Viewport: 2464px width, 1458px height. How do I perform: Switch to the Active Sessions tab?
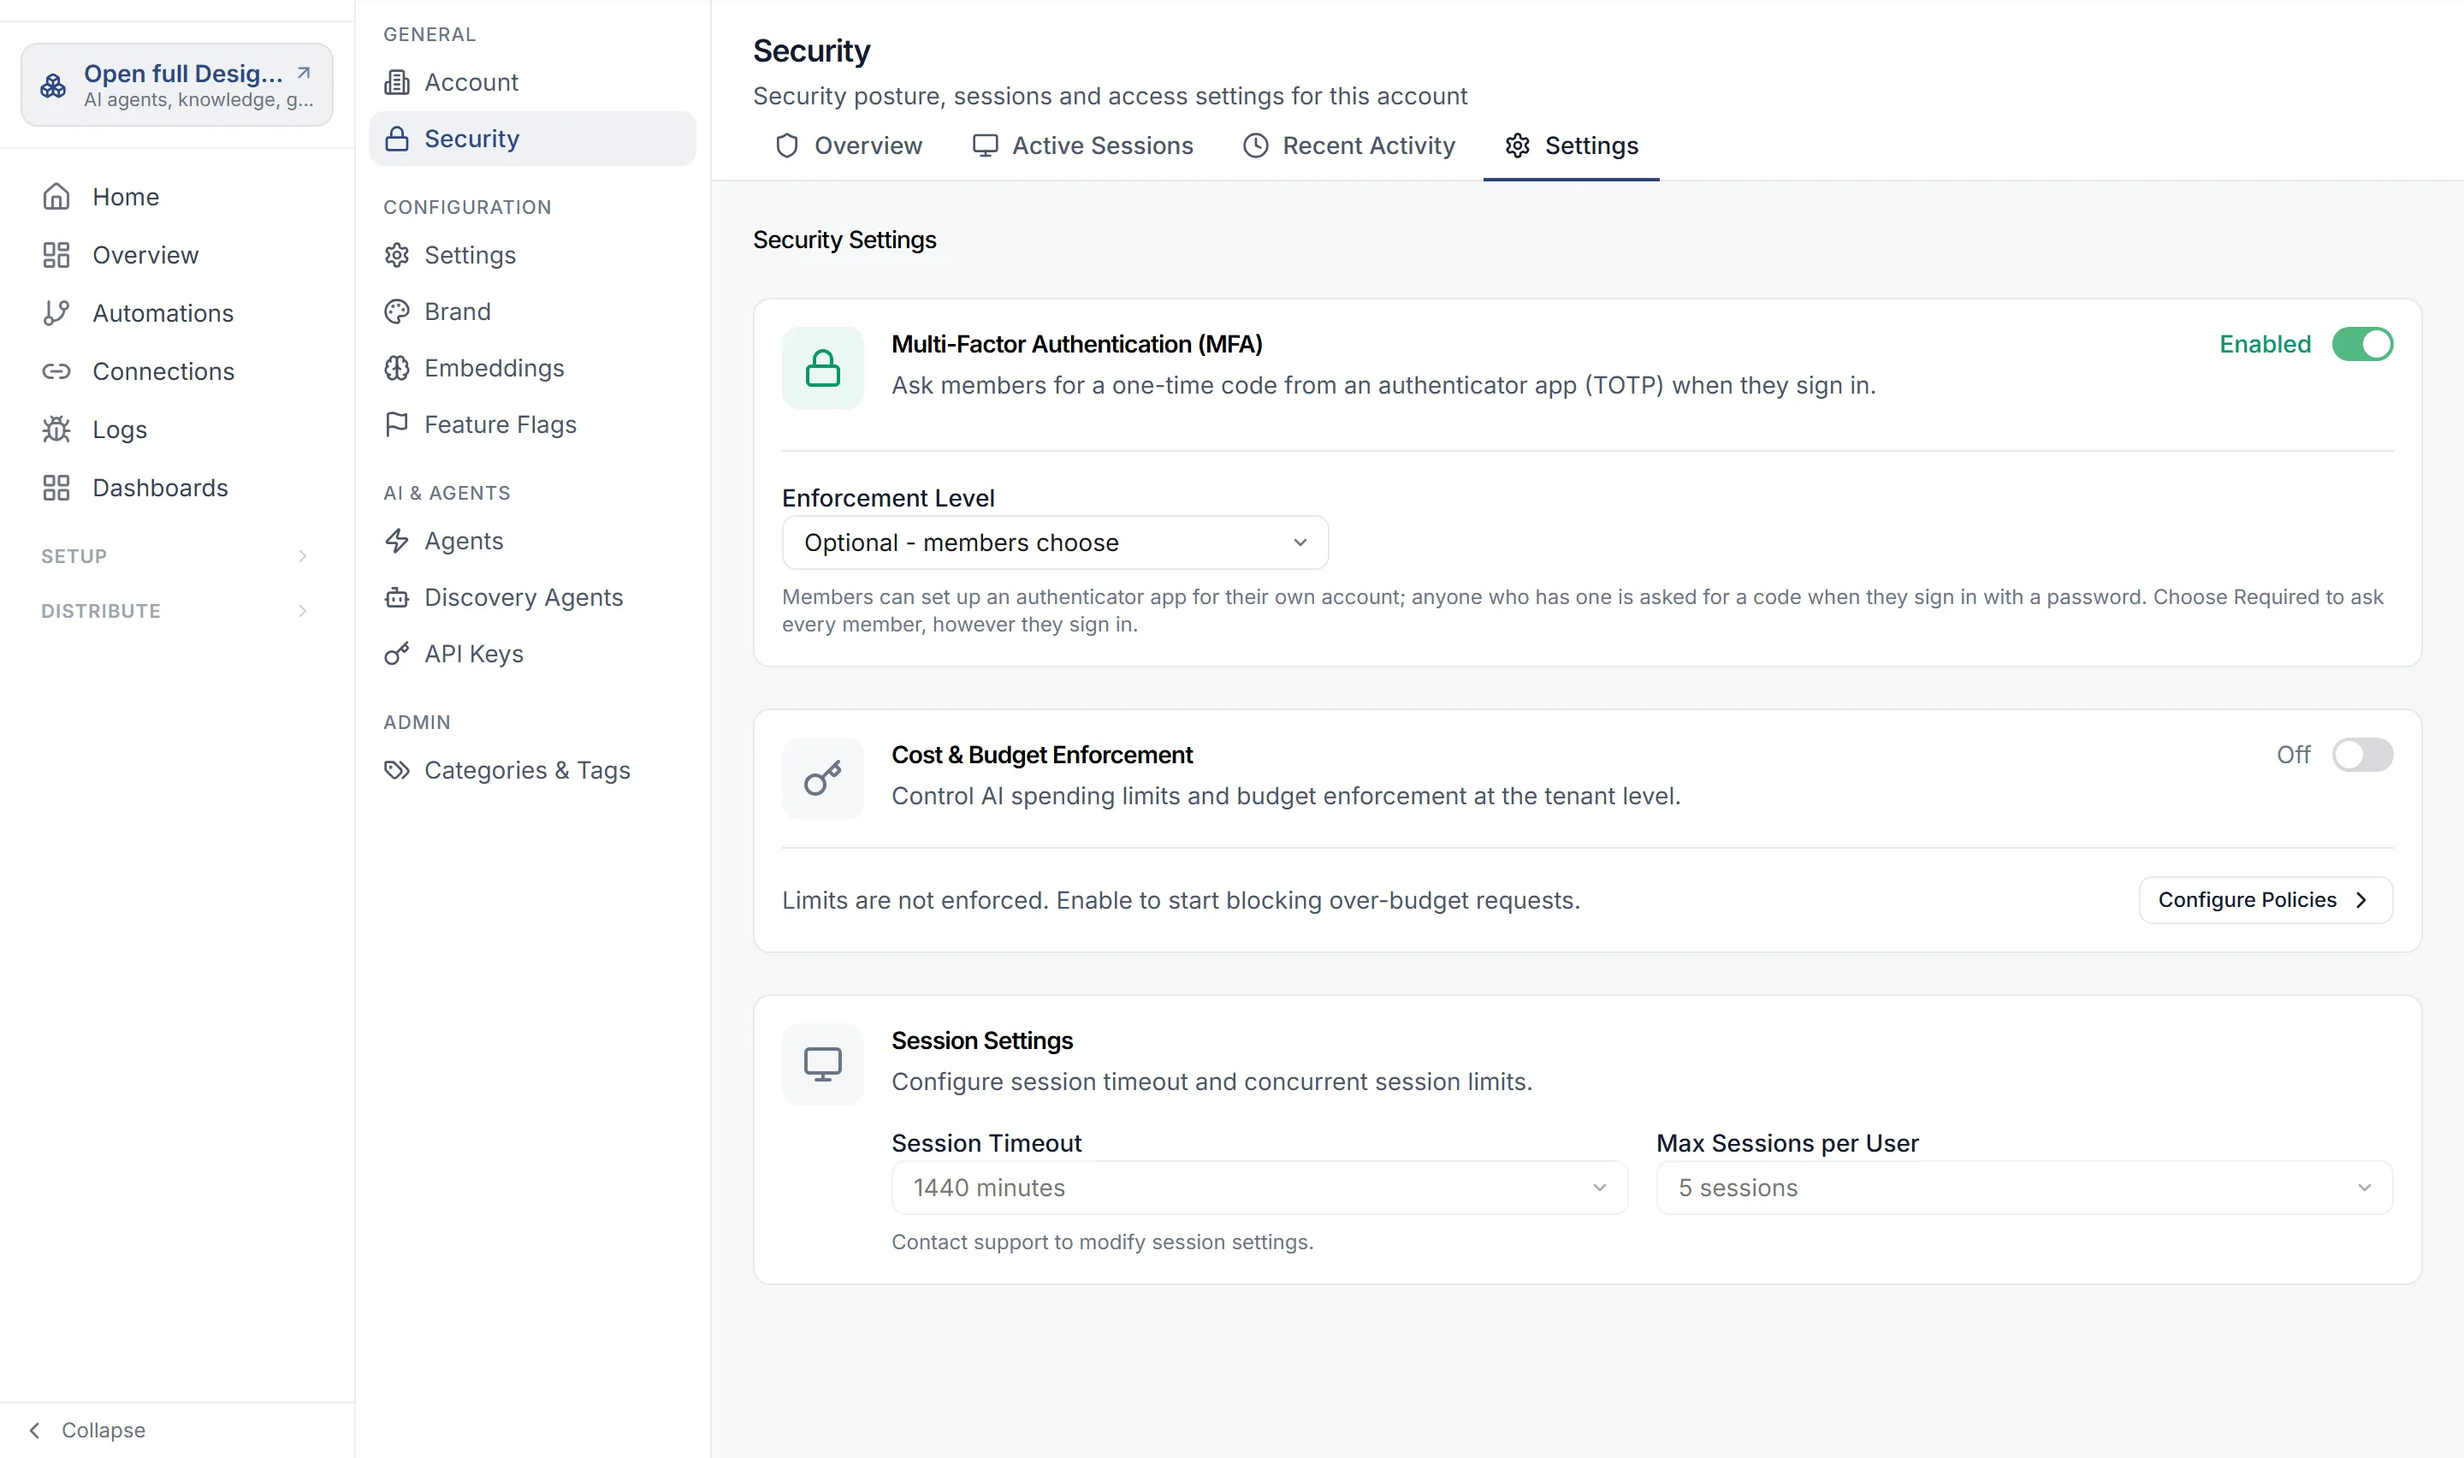(x=1082, y=145)
